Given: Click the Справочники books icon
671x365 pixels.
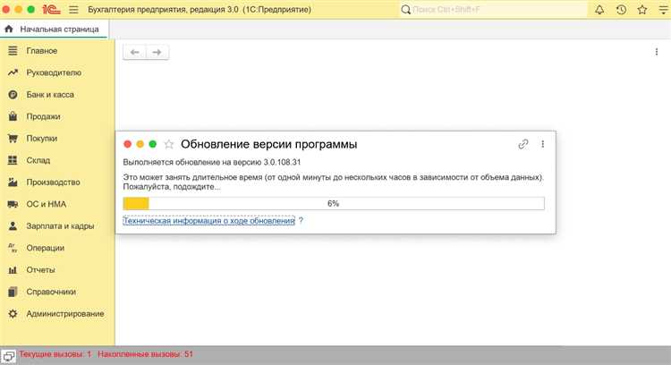Looking at the screenshot, I should click(x=13, y=292).
